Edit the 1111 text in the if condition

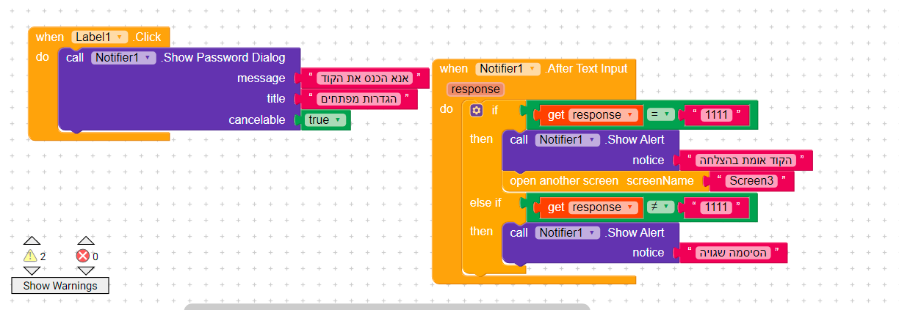point(715,115)
